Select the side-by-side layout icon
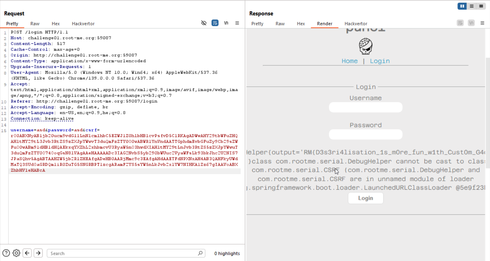Image resolution: width=490 pixels, height=261 pixels. (462, 6)
